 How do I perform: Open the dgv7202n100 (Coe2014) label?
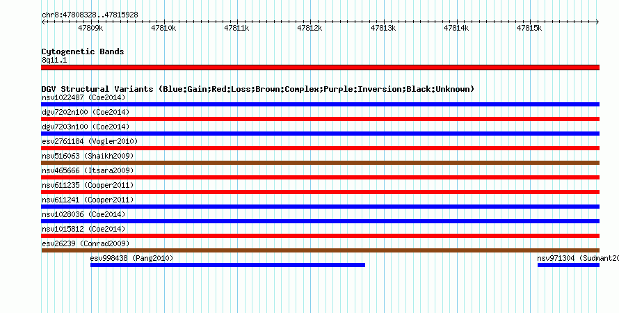pyautogui.click(x=86, y=112)
